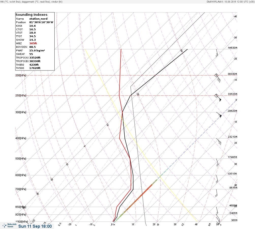Click the 'Sounding Indexes' title
The height and width of the screenshot is (229, 255).
(x=31, y=15)
